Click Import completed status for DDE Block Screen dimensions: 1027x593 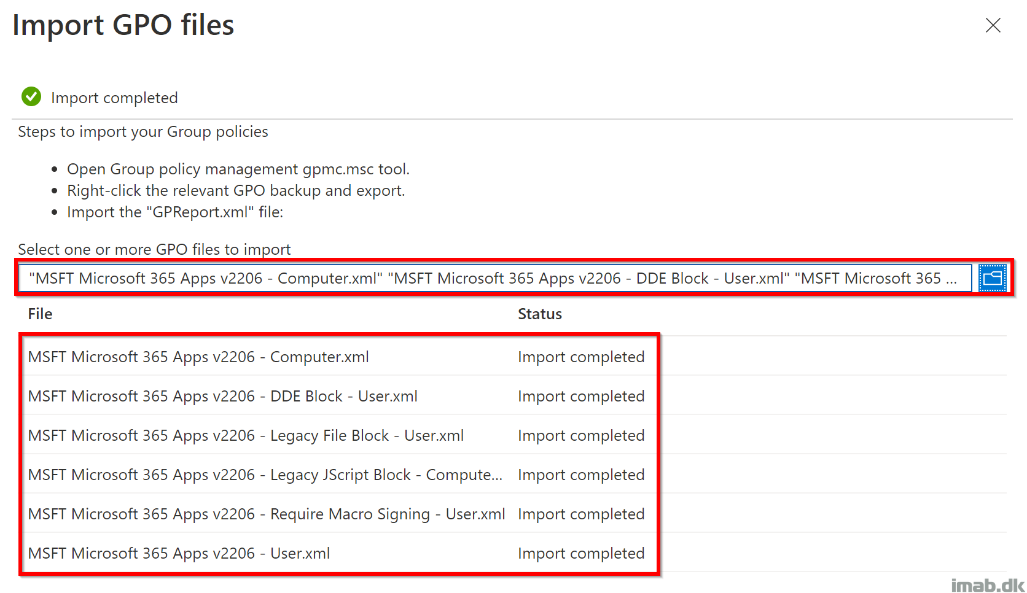click(x=581, y=396)
